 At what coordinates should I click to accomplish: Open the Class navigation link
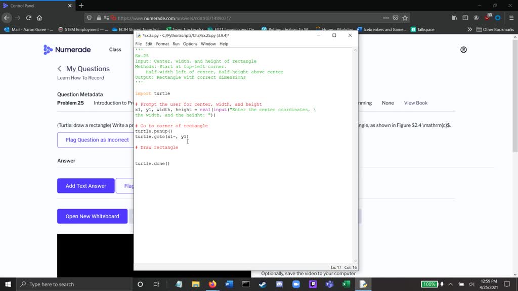[115, 50]
